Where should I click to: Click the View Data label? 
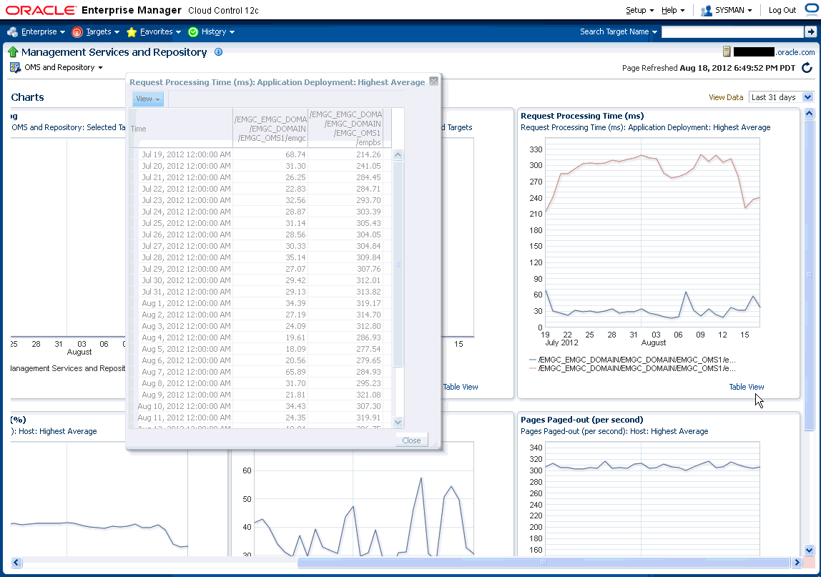tap(726, 97)
